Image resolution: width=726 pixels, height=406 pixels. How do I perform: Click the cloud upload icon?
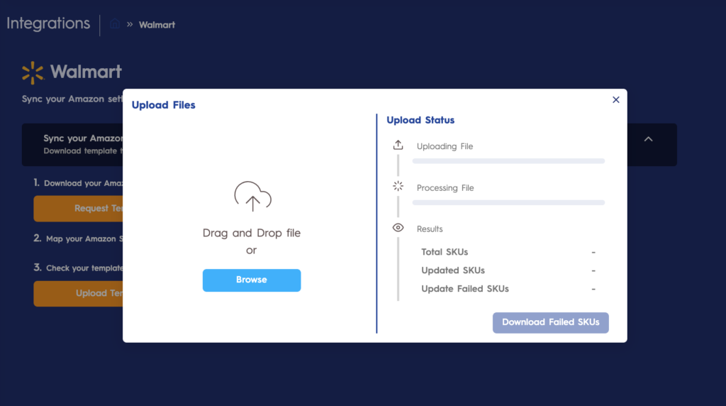[252, 197]
